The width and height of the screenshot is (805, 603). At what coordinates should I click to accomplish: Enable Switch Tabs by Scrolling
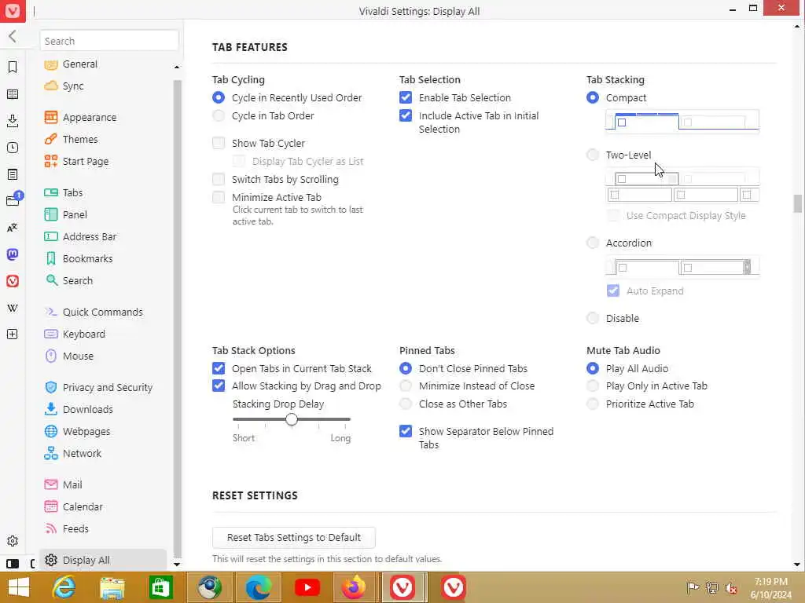pyautogui.click(x=219, y=180)
